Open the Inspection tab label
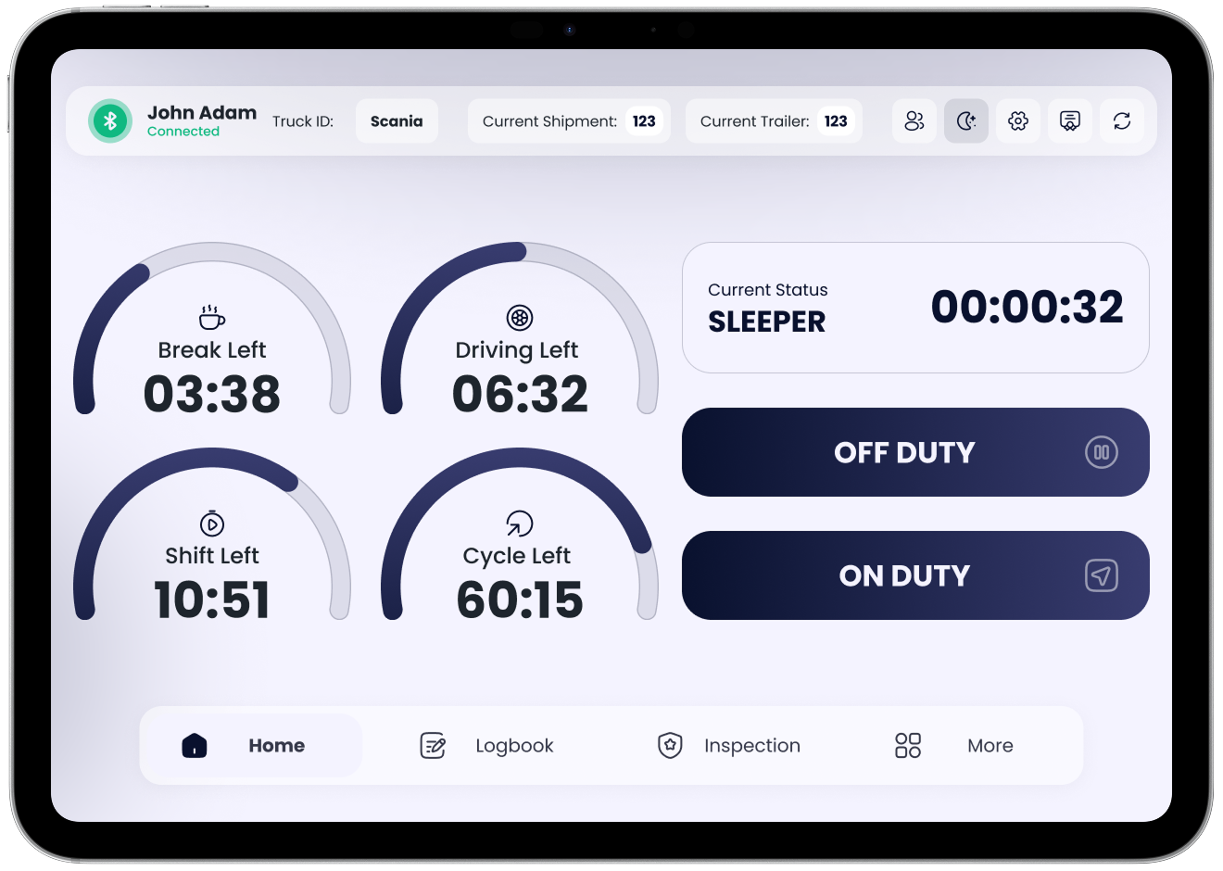The height and width of the screenshot is (871, 1223). coord(752,745)
